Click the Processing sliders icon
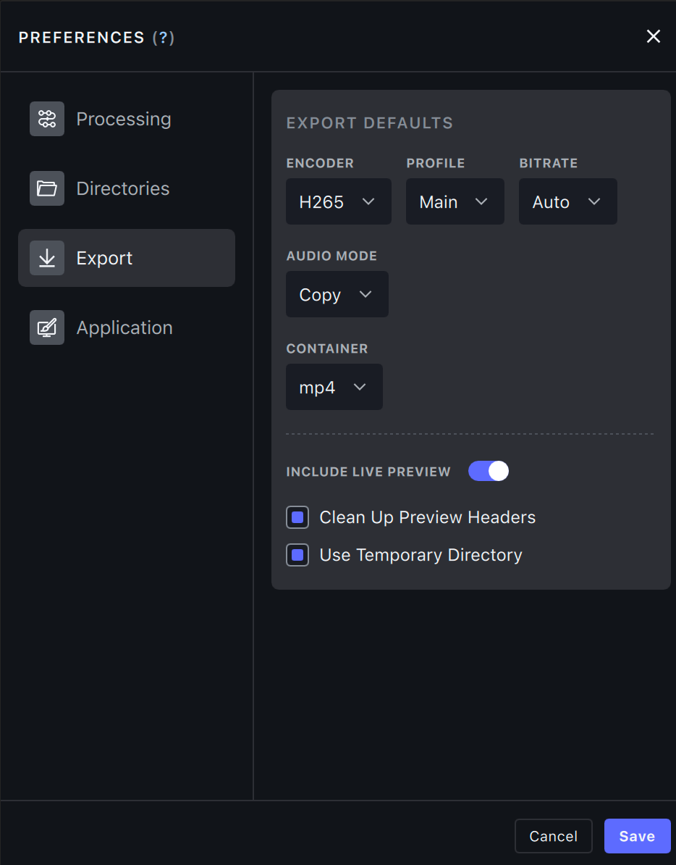 tap(47, 119)
